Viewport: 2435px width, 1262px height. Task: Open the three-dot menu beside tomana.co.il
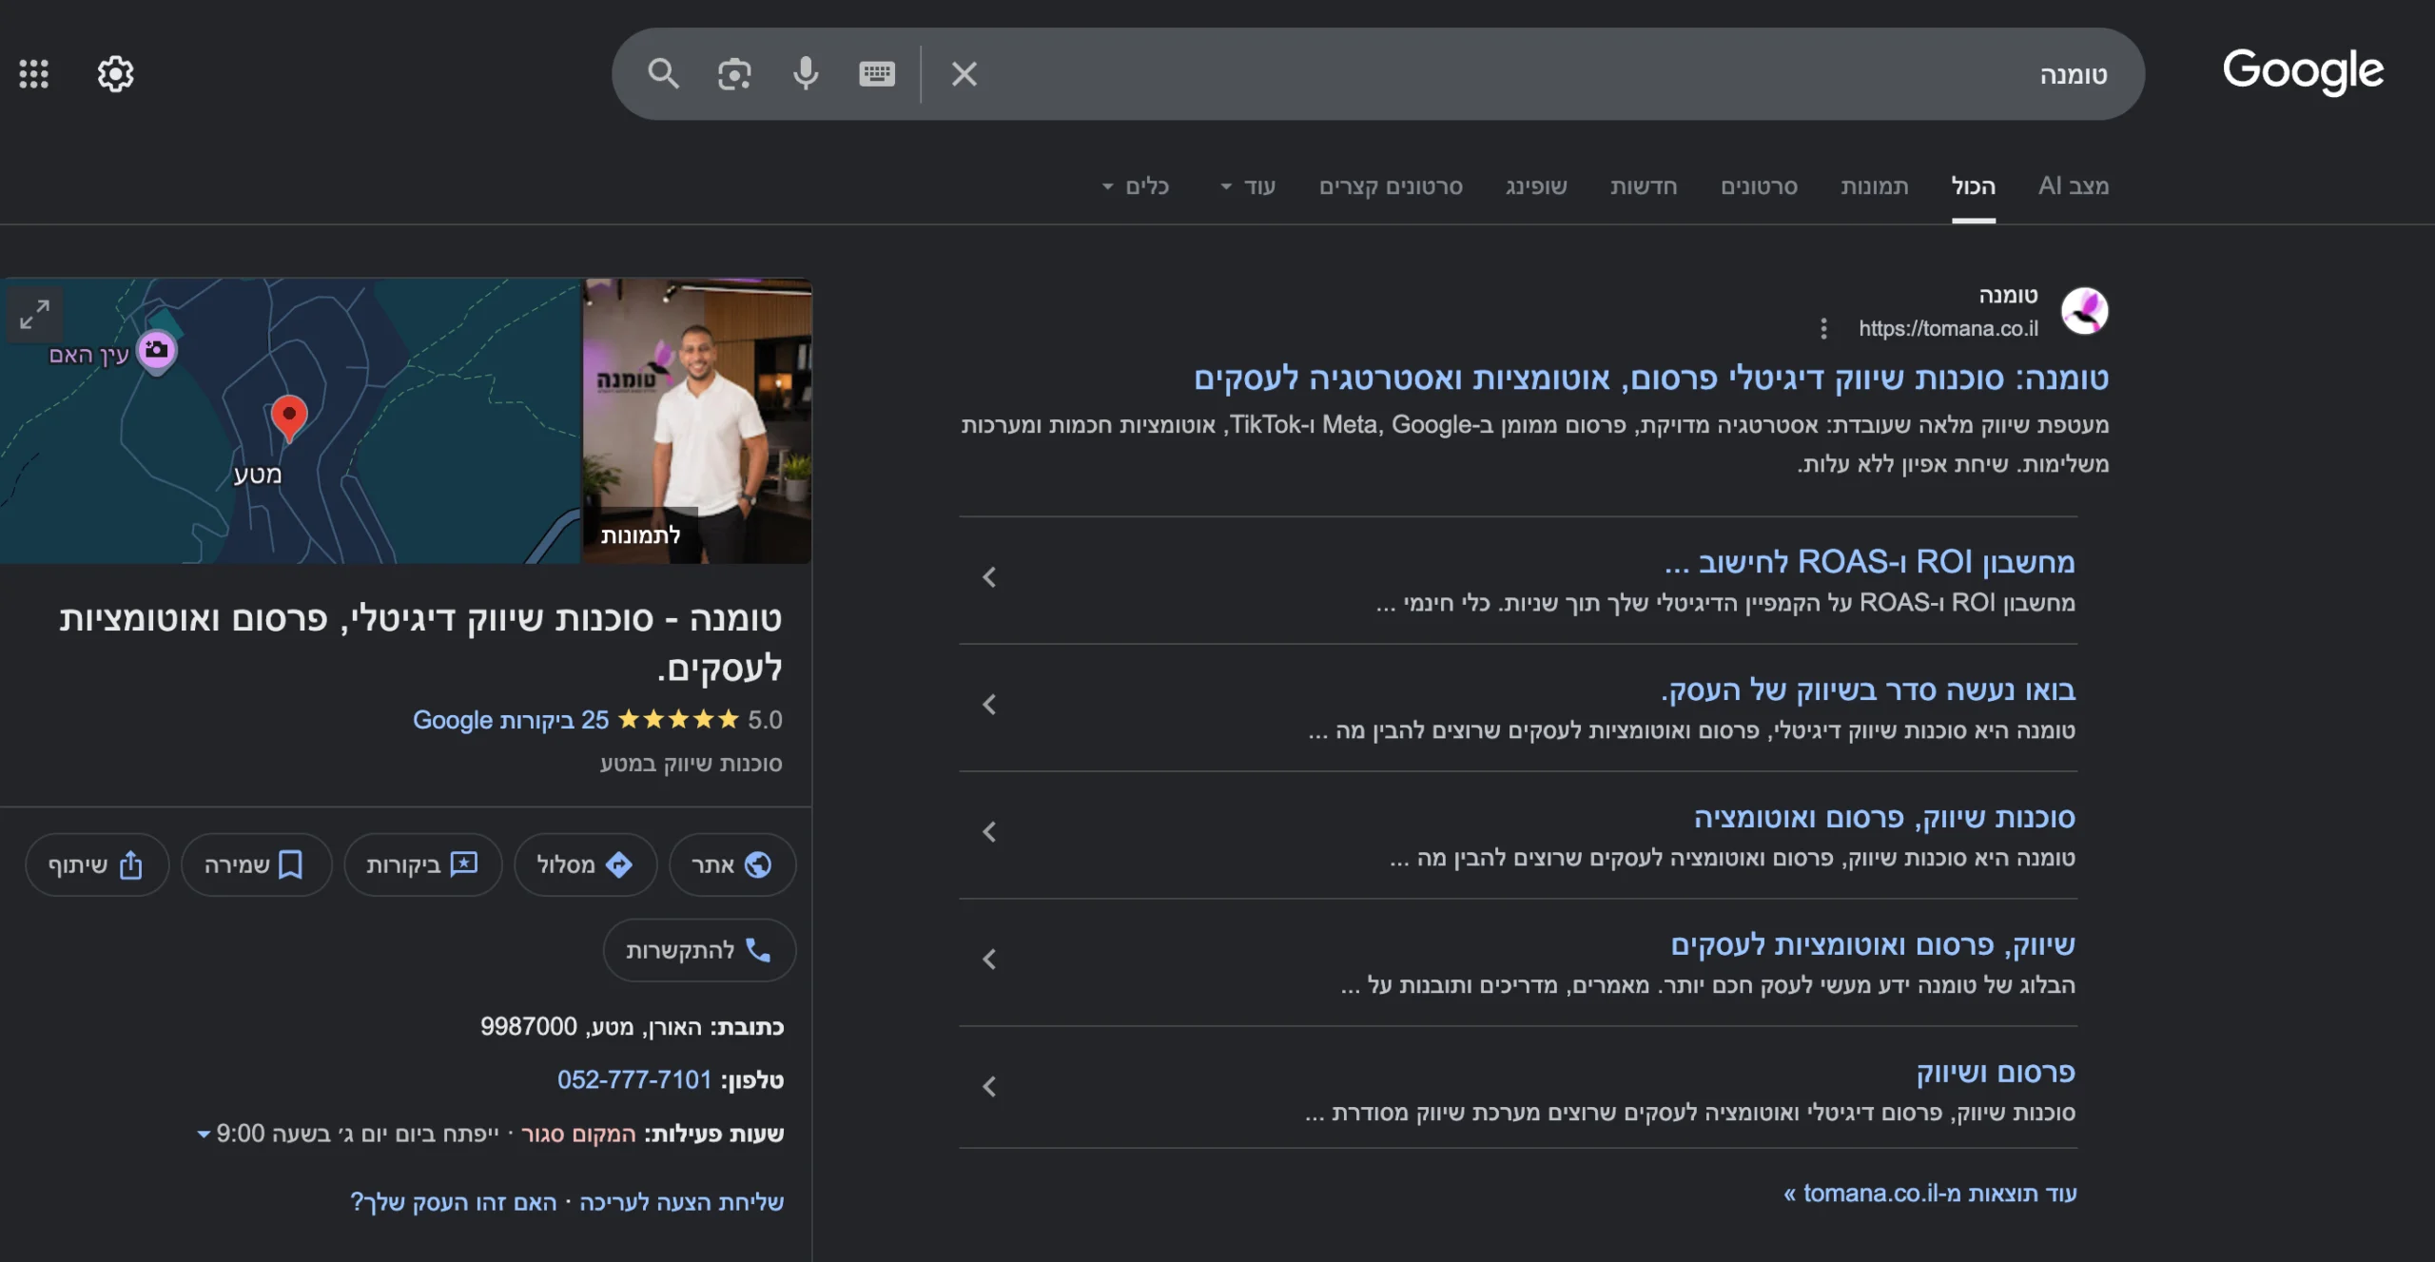(x=1823, y=328)
